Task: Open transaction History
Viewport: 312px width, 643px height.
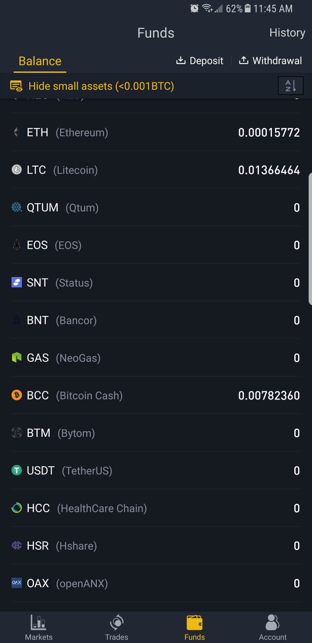Action: 287,32
